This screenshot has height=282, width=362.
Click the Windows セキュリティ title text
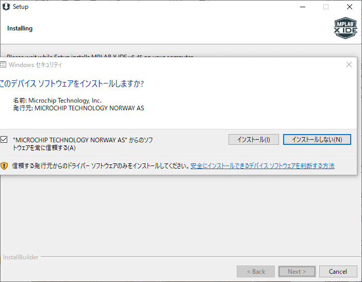[35, 65]
